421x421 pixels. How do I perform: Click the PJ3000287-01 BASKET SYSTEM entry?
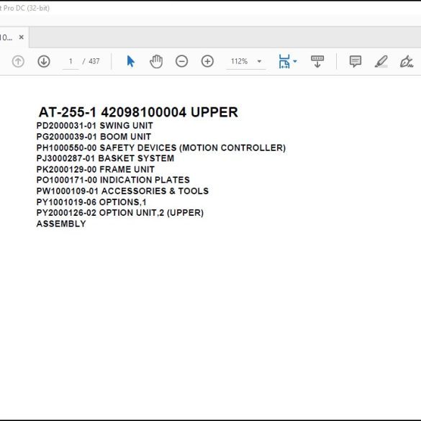[105, 158]
